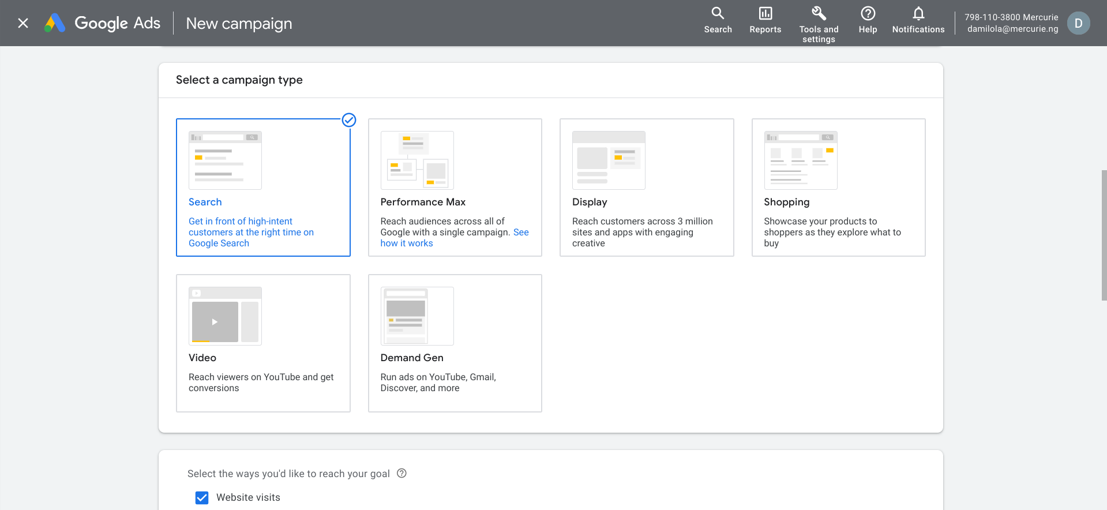
Task: Open Tools and settings wrench icon
Action: 819,13
